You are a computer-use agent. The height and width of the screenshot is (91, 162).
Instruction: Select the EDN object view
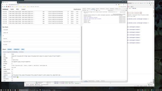point(23,49)
